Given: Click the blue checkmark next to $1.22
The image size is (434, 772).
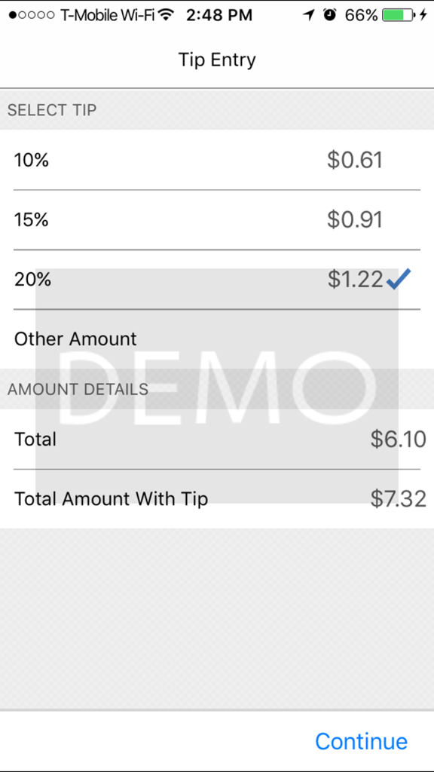Looking at the screenshot, I should pyautogui.click(x=400, y=278).
